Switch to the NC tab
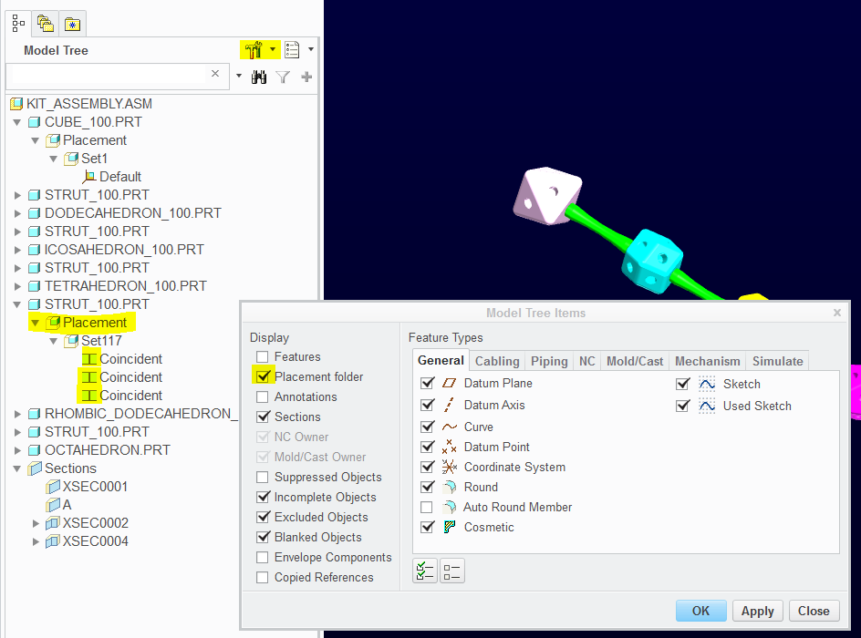Screen dimensions: 861x638 coord(587,361)
